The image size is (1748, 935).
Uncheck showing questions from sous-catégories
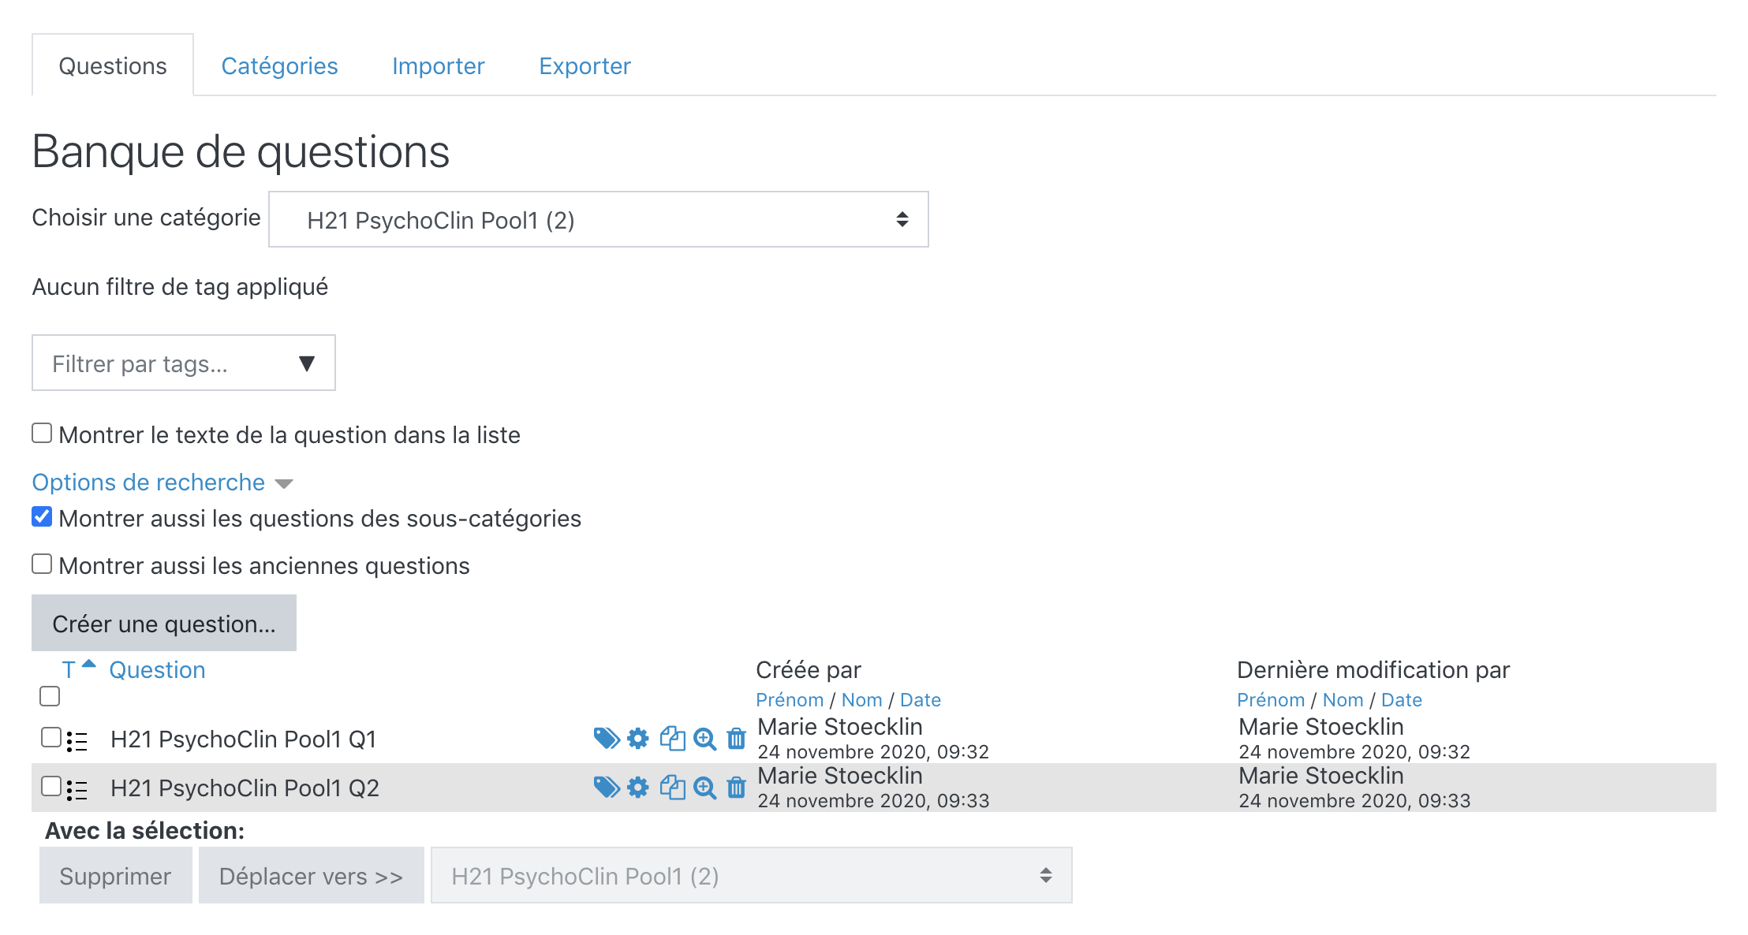[x=42, y=517]
